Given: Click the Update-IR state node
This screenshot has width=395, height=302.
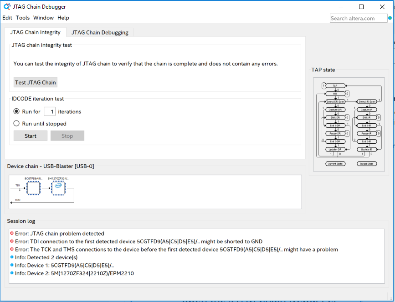Looking at the screenshot, I should pyautogui.click(x=367, y=149).
